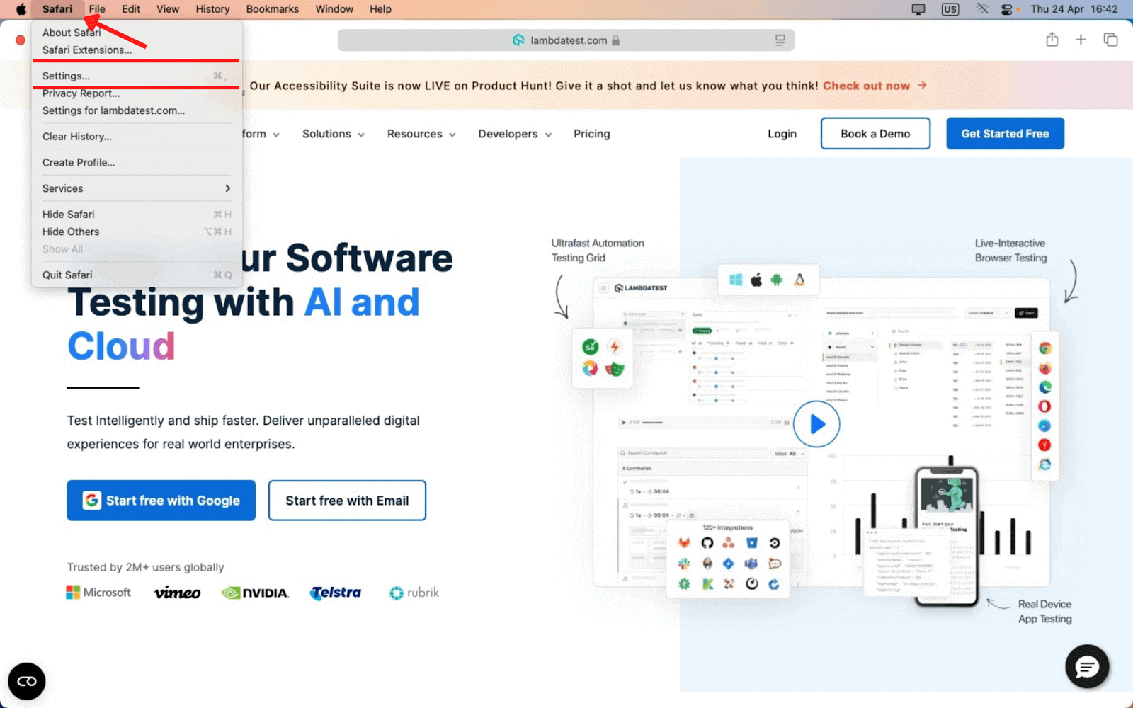Click the Wi-Fi off status icon
This screenshot has width=1133, height=708.
pos(982,9)
